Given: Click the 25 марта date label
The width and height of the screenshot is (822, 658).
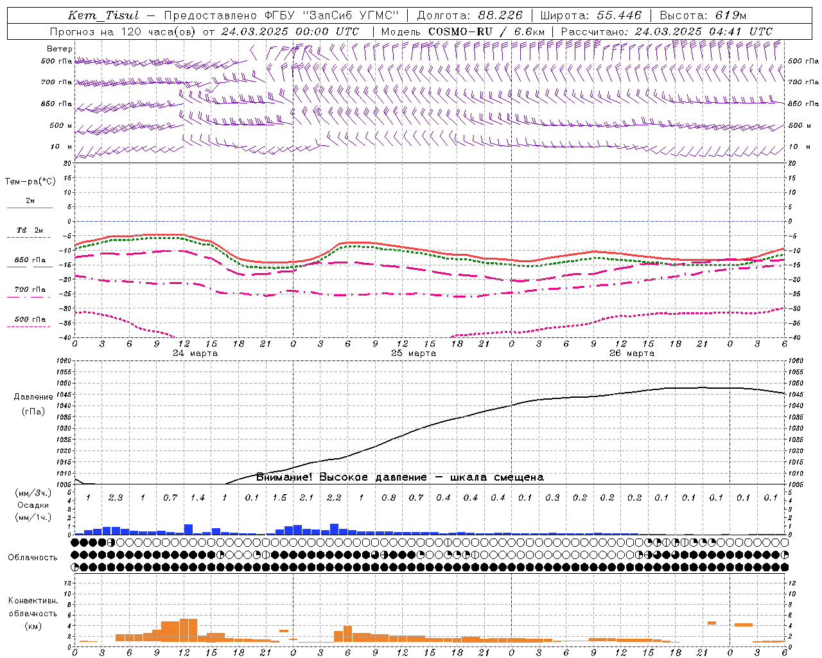Looking at the screenshot, I should (414, 353).
